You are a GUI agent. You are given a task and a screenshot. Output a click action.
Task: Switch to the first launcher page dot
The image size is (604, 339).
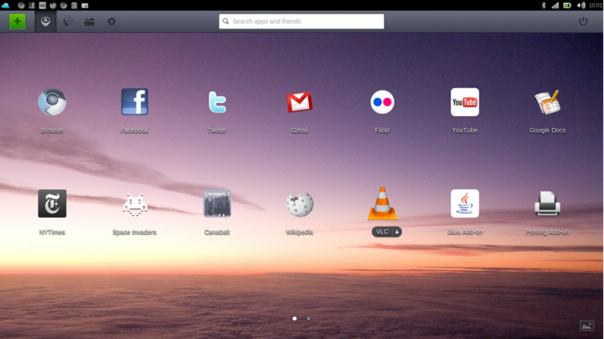(294, 319)
